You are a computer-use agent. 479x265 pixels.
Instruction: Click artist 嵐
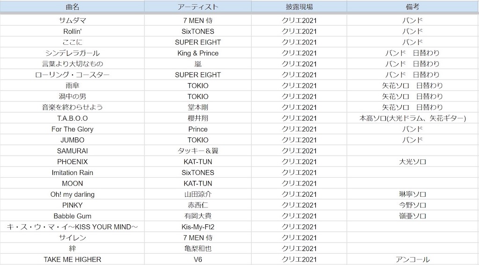[x=198, y=64]
